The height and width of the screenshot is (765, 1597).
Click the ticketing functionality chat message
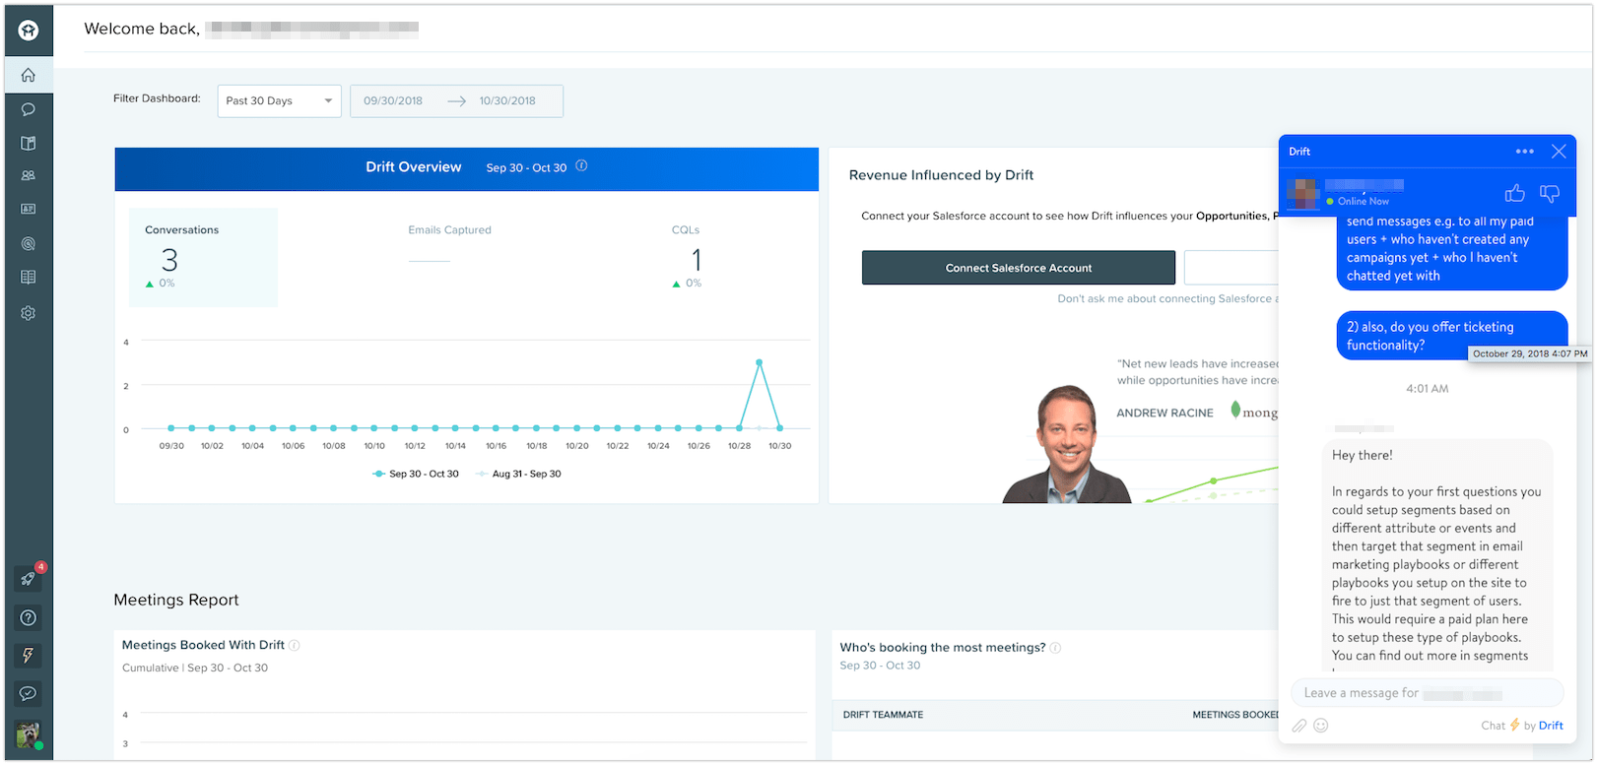(1451, 336)
